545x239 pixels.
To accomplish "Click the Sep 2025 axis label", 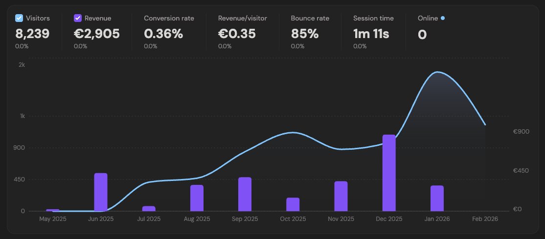I will pos(245,219).
